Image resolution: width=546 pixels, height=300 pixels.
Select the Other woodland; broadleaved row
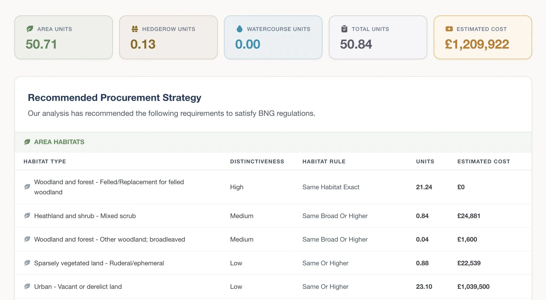[110, 239]
